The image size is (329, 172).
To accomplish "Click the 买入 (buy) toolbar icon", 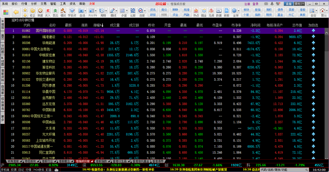I will 47,10.
